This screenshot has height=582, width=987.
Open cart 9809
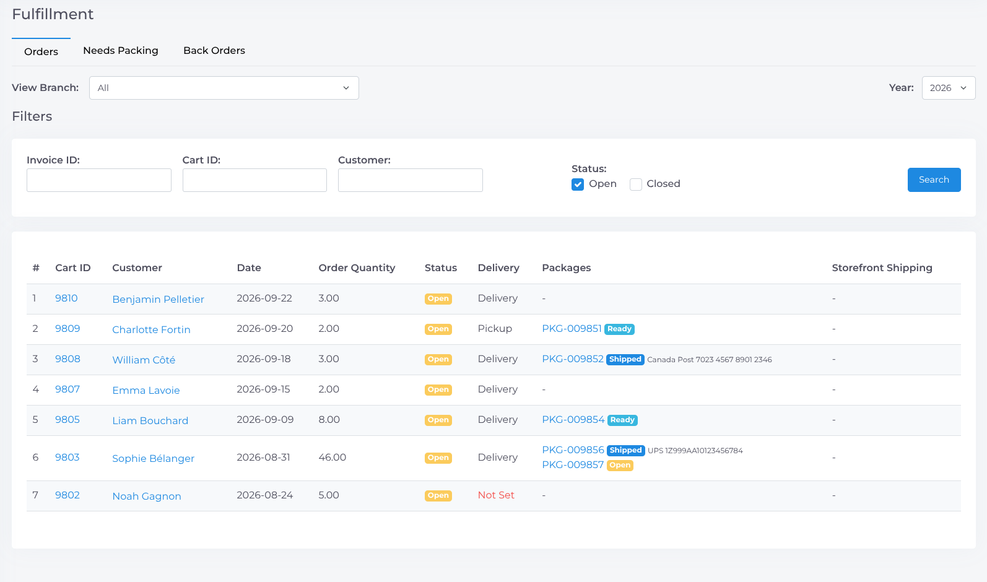[67, 329]
